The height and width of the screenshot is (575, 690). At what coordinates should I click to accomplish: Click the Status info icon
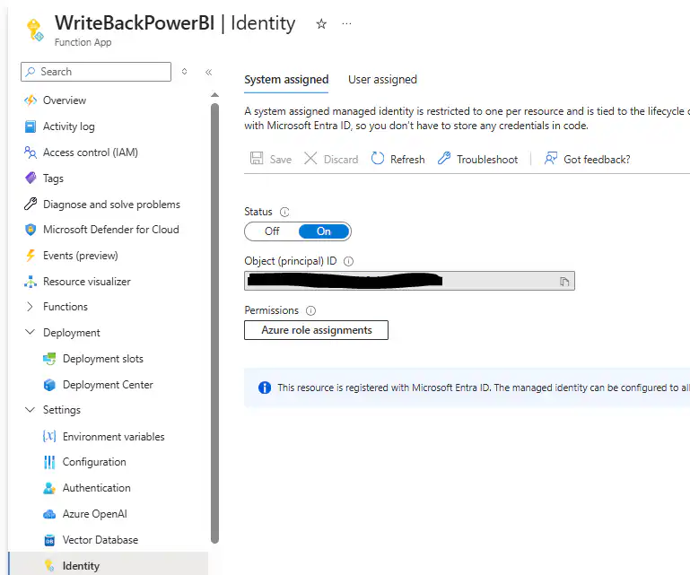coord(284,213)
